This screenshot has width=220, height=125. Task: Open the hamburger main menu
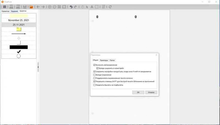(4, 7)
